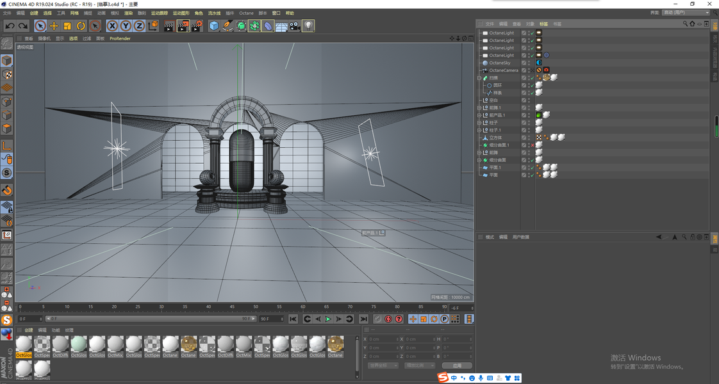This screenshot has height=384, width=719.
Task: Select the Move tool
Action: pyautogui.click(x=54, y=26)
